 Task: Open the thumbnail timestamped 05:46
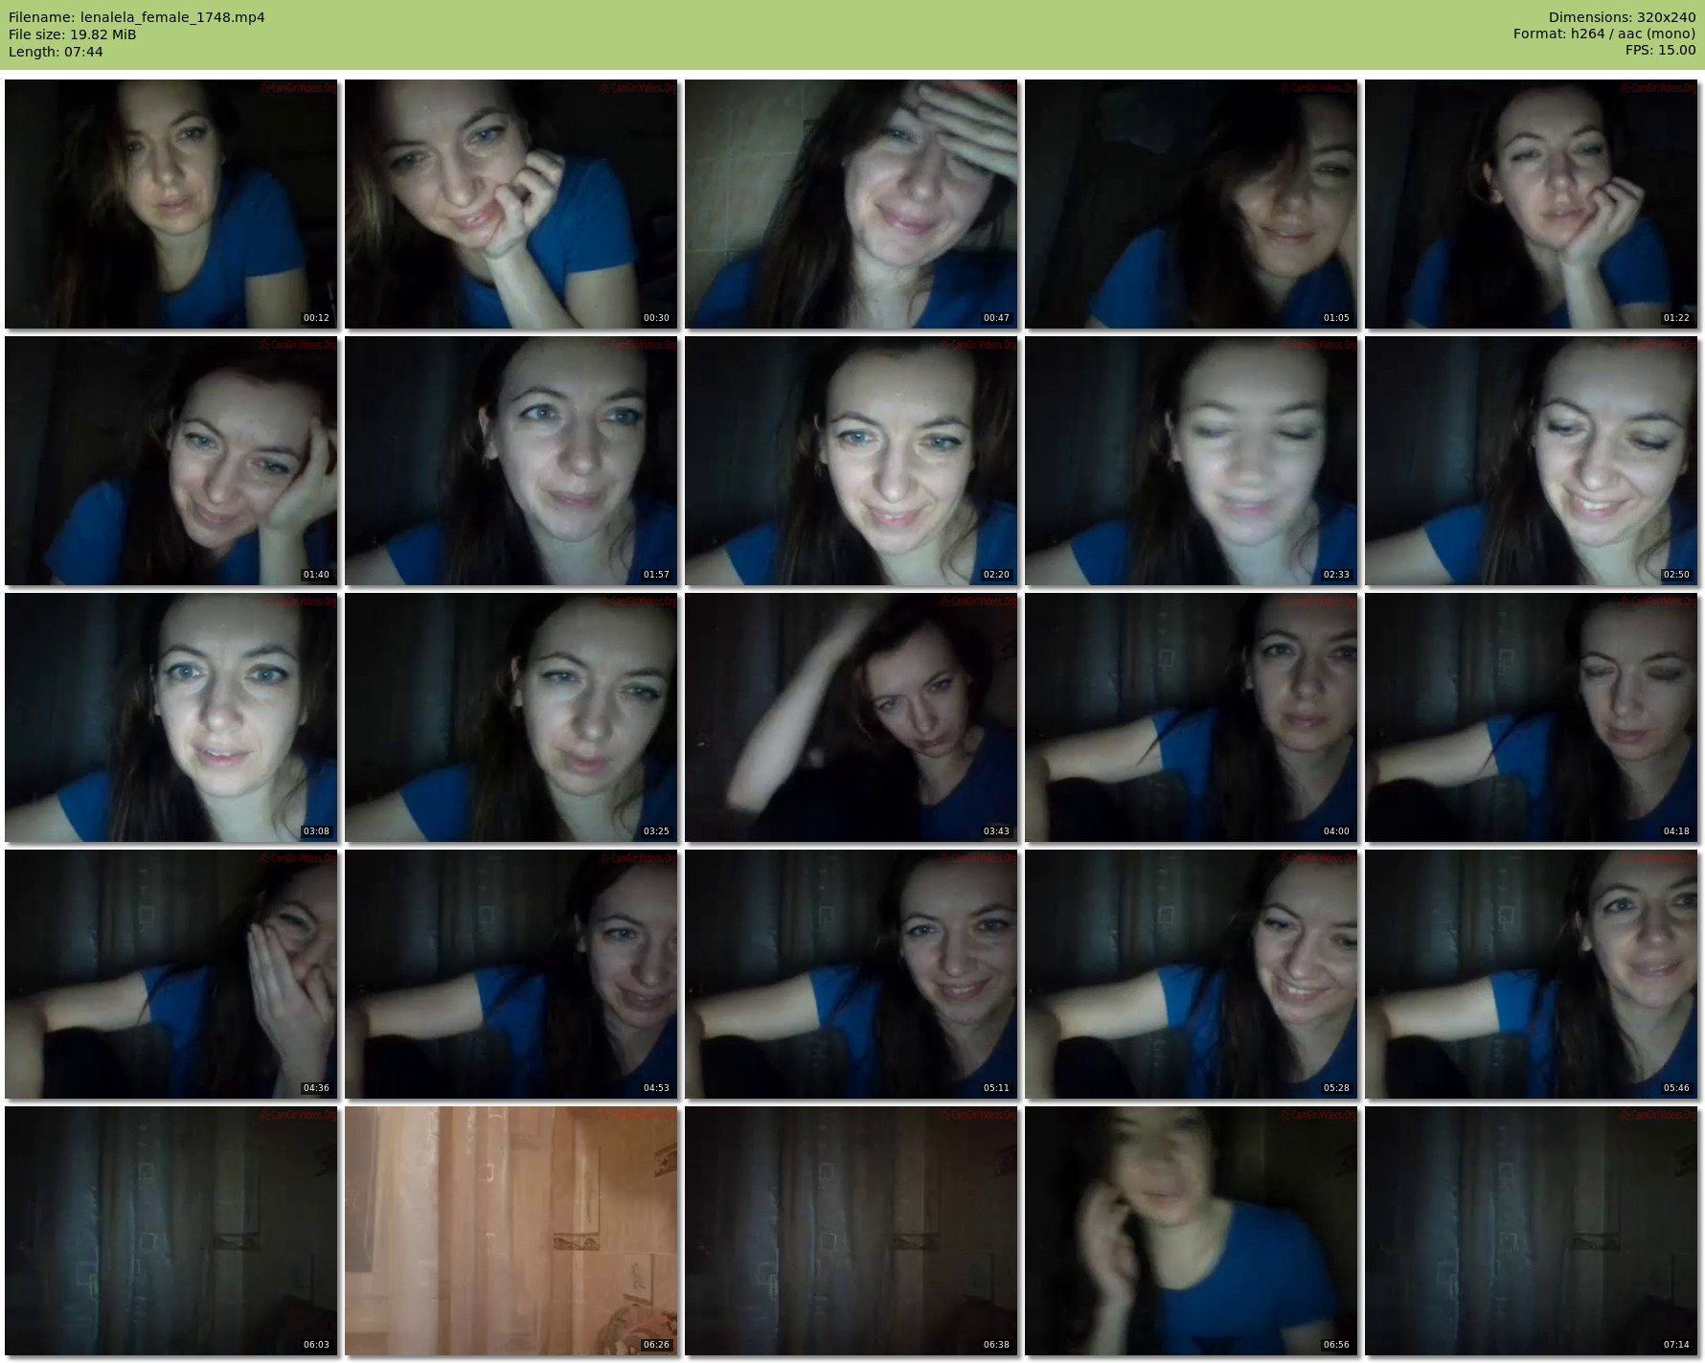click(1532, 974)
